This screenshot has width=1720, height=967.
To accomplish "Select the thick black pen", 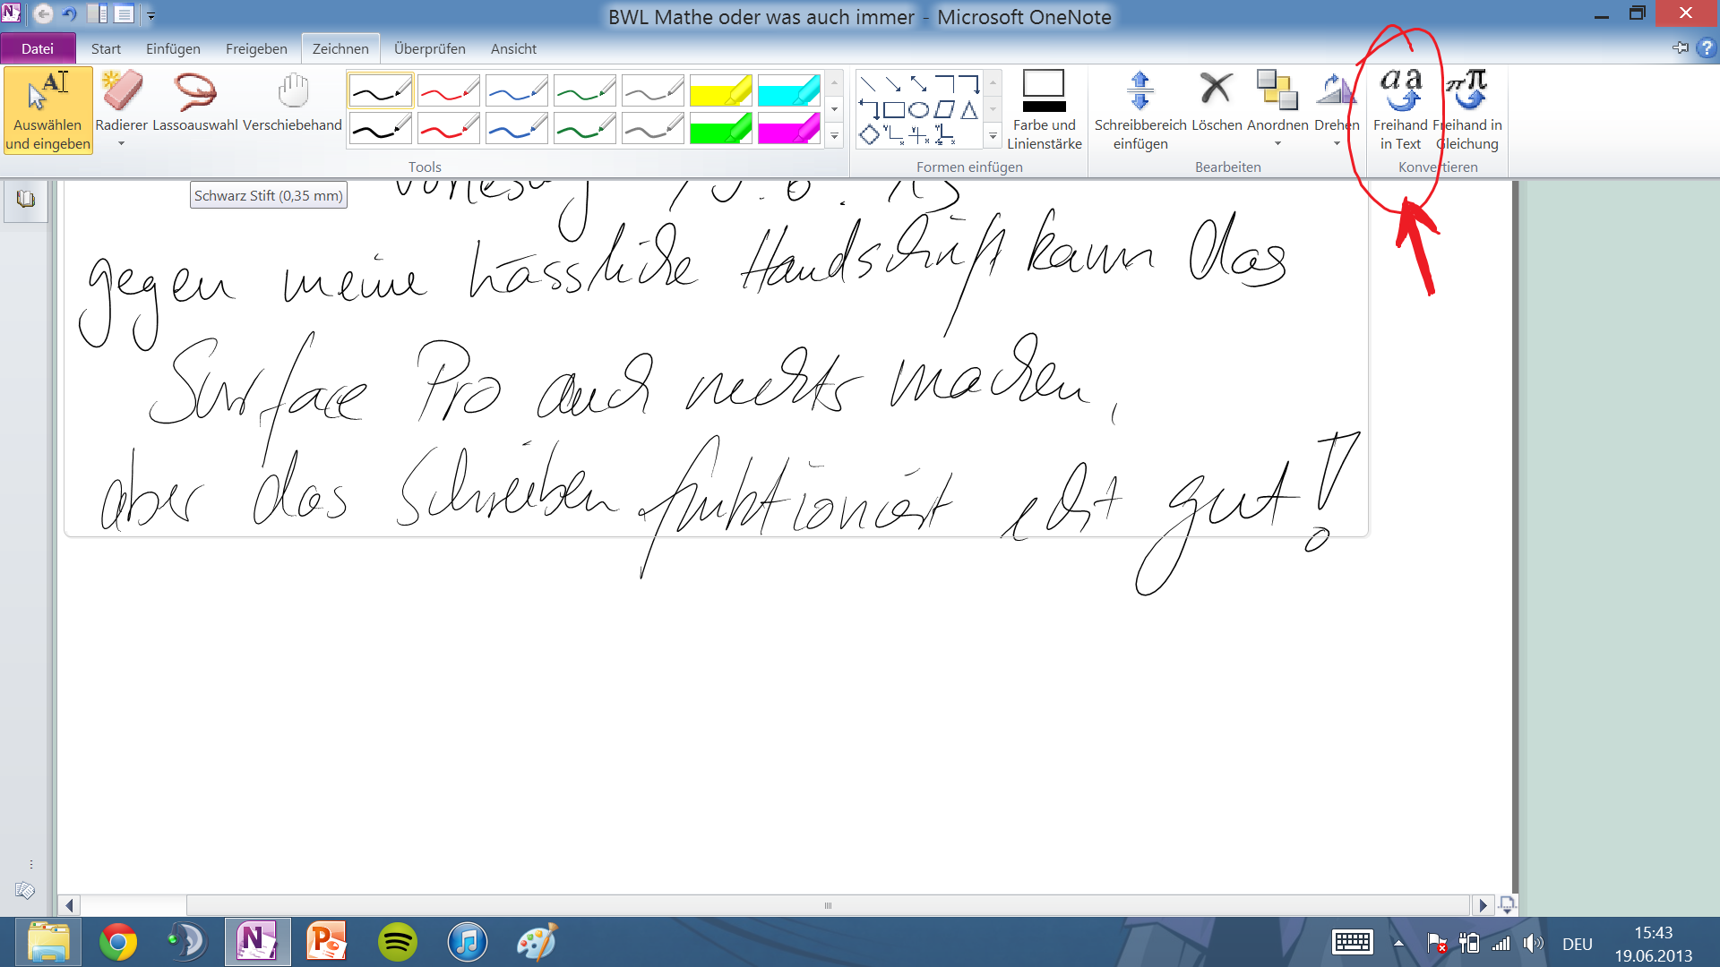I will [380, 129].
